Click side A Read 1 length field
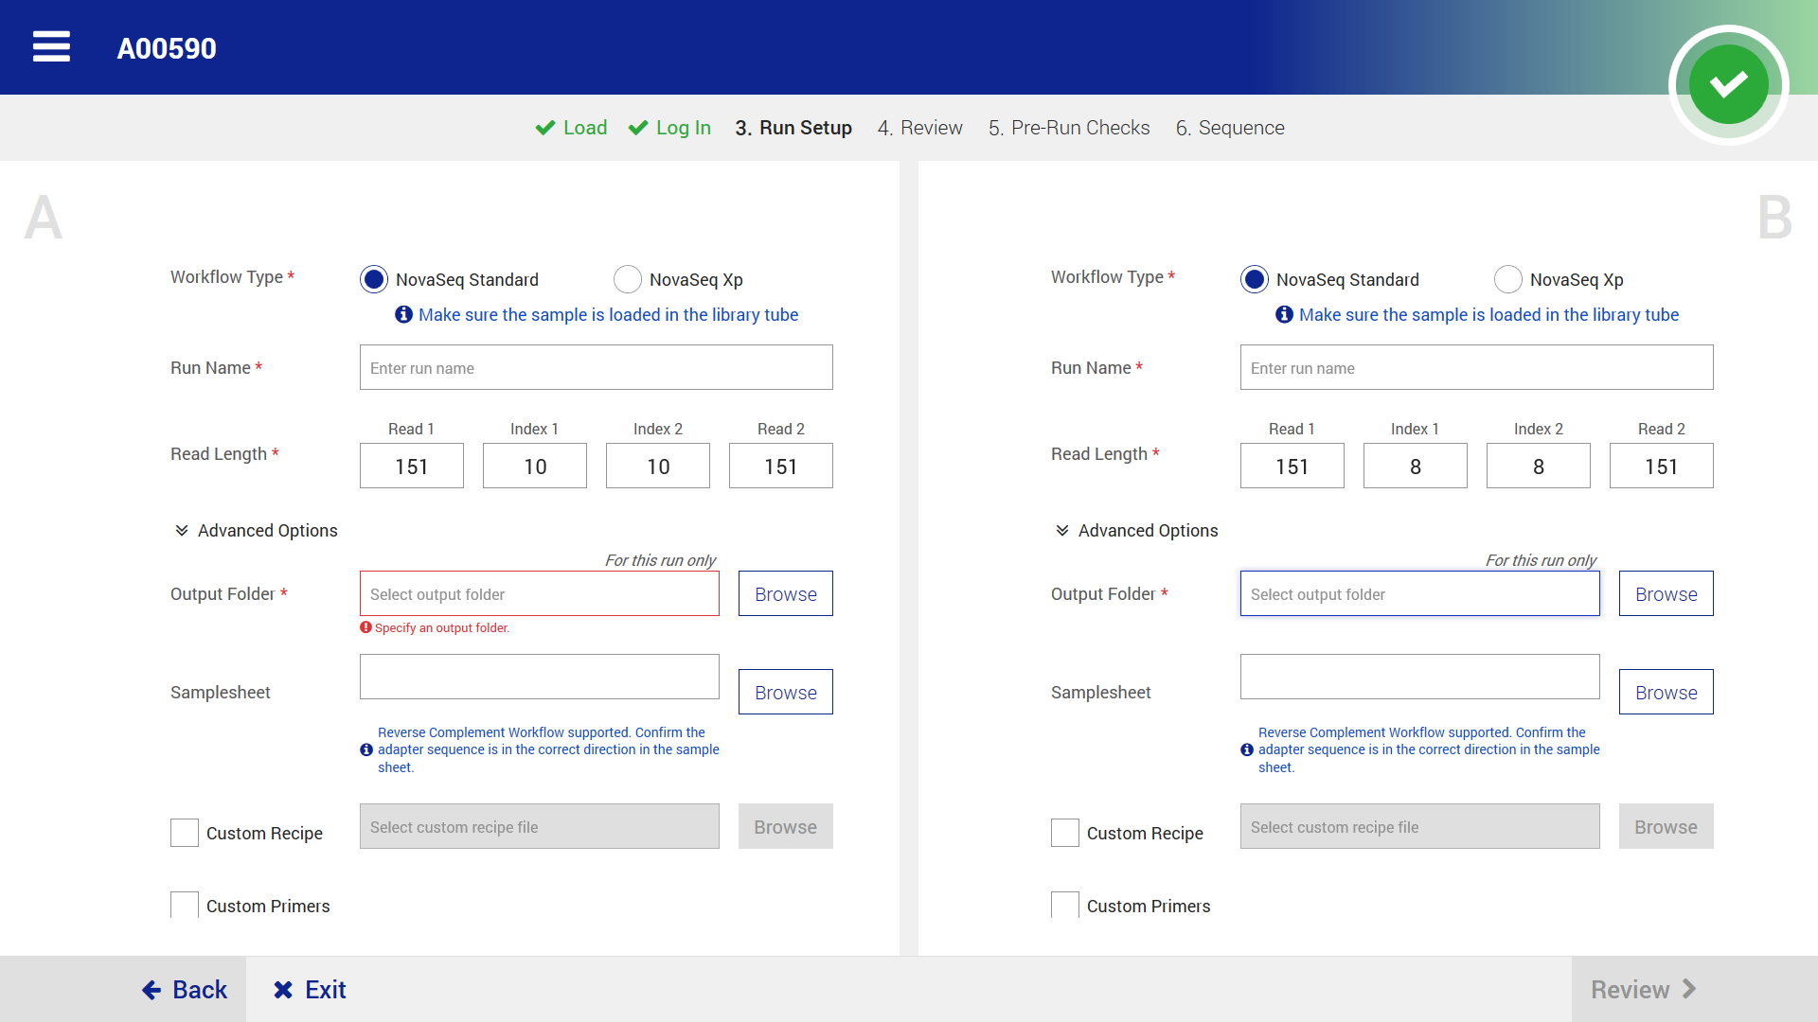The width and height of the screenshot is (1818, 1022). click(412, 466)
